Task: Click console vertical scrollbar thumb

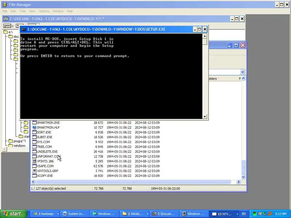Action: 205,41
